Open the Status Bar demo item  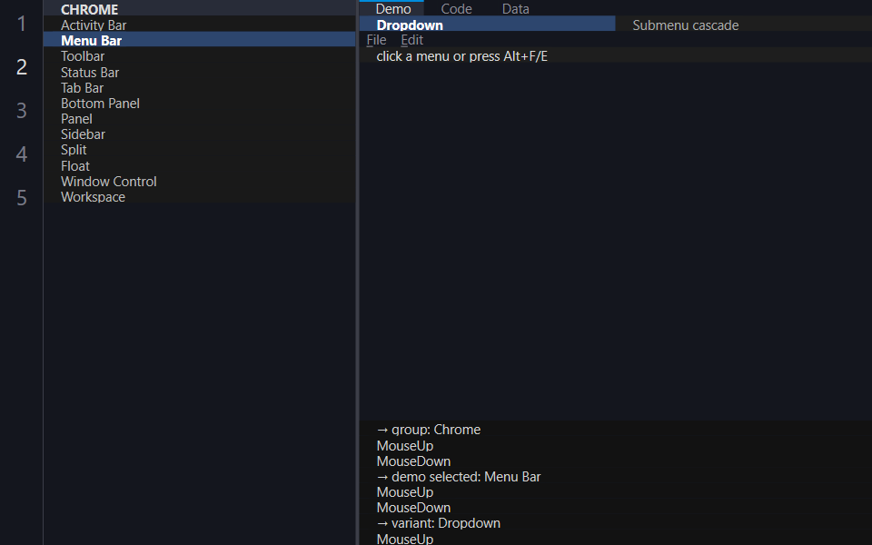199,73
